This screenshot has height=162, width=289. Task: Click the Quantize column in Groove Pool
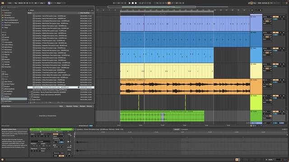[x=69, y=106]
